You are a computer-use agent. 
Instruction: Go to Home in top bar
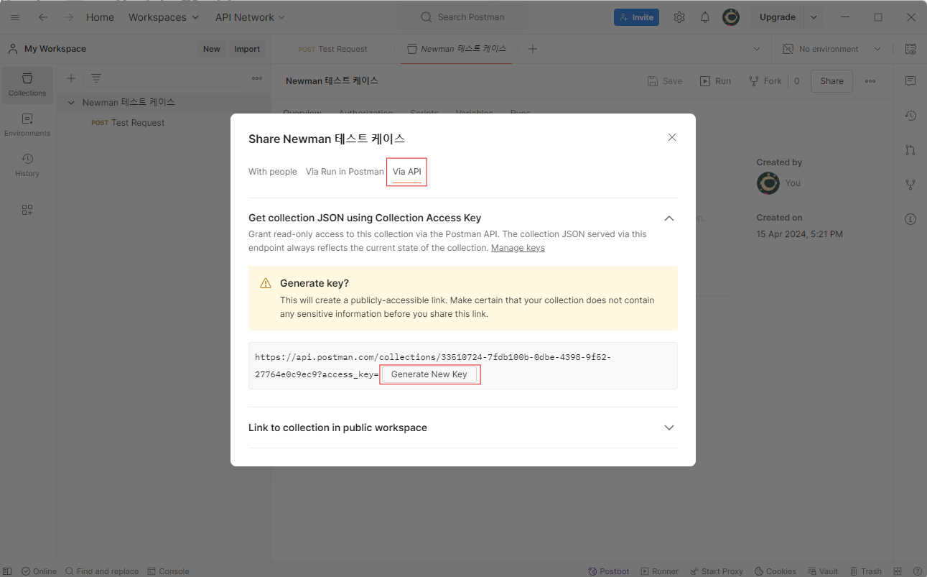101,17
